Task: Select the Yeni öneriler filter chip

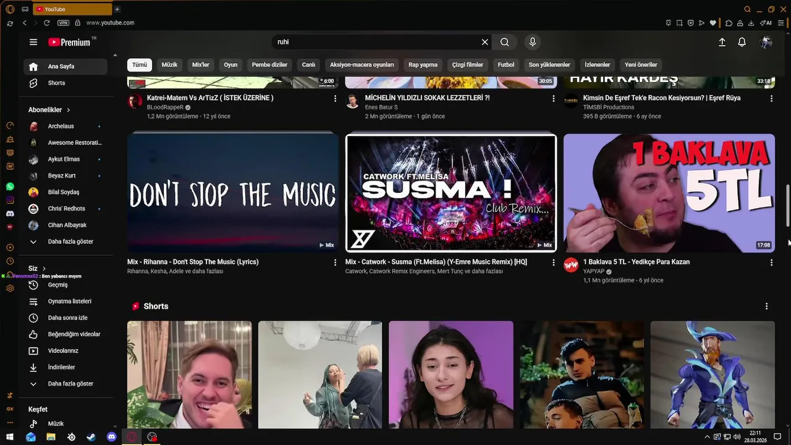Action: tap(641, 65)
